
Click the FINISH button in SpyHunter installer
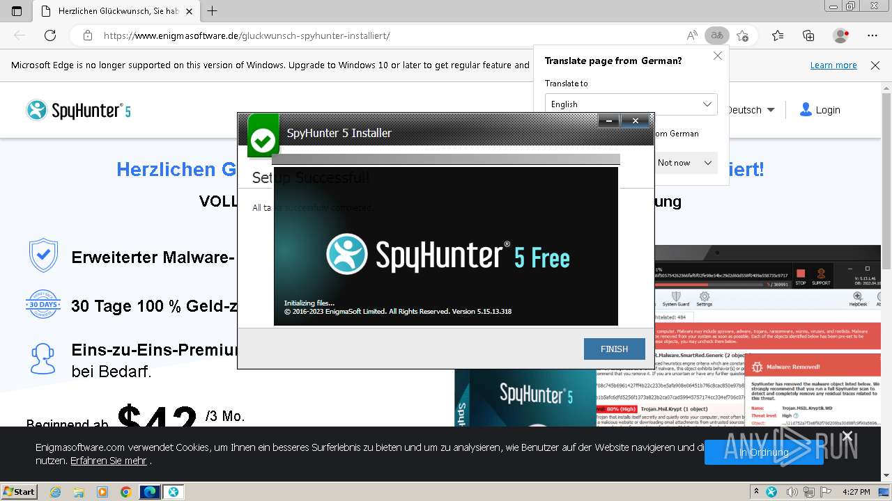click(614, 349)
